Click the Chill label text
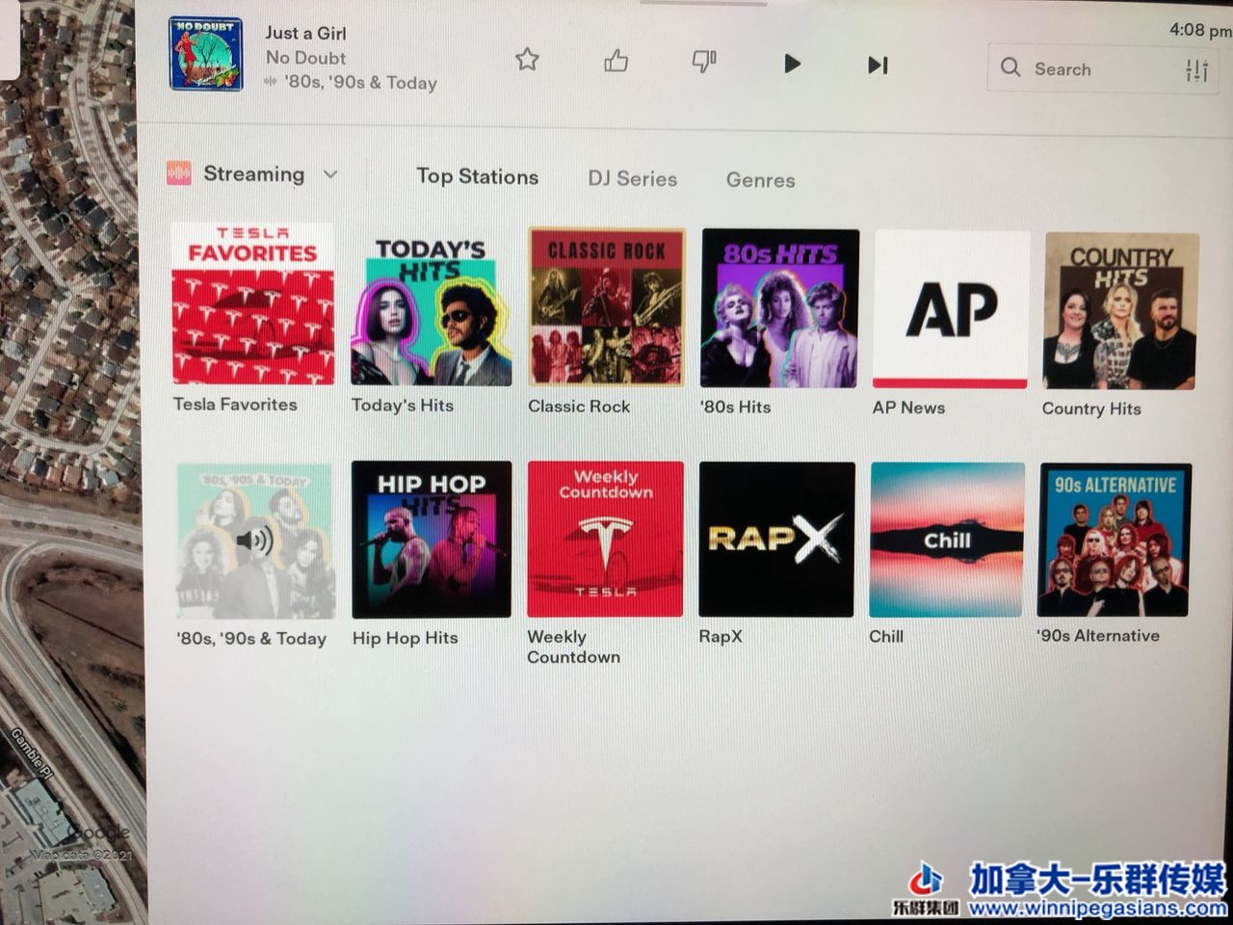 click(x=886, y=636)
